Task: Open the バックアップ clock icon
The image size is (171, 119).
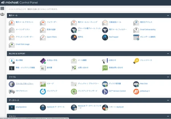Action: click(x=43, y=92)
